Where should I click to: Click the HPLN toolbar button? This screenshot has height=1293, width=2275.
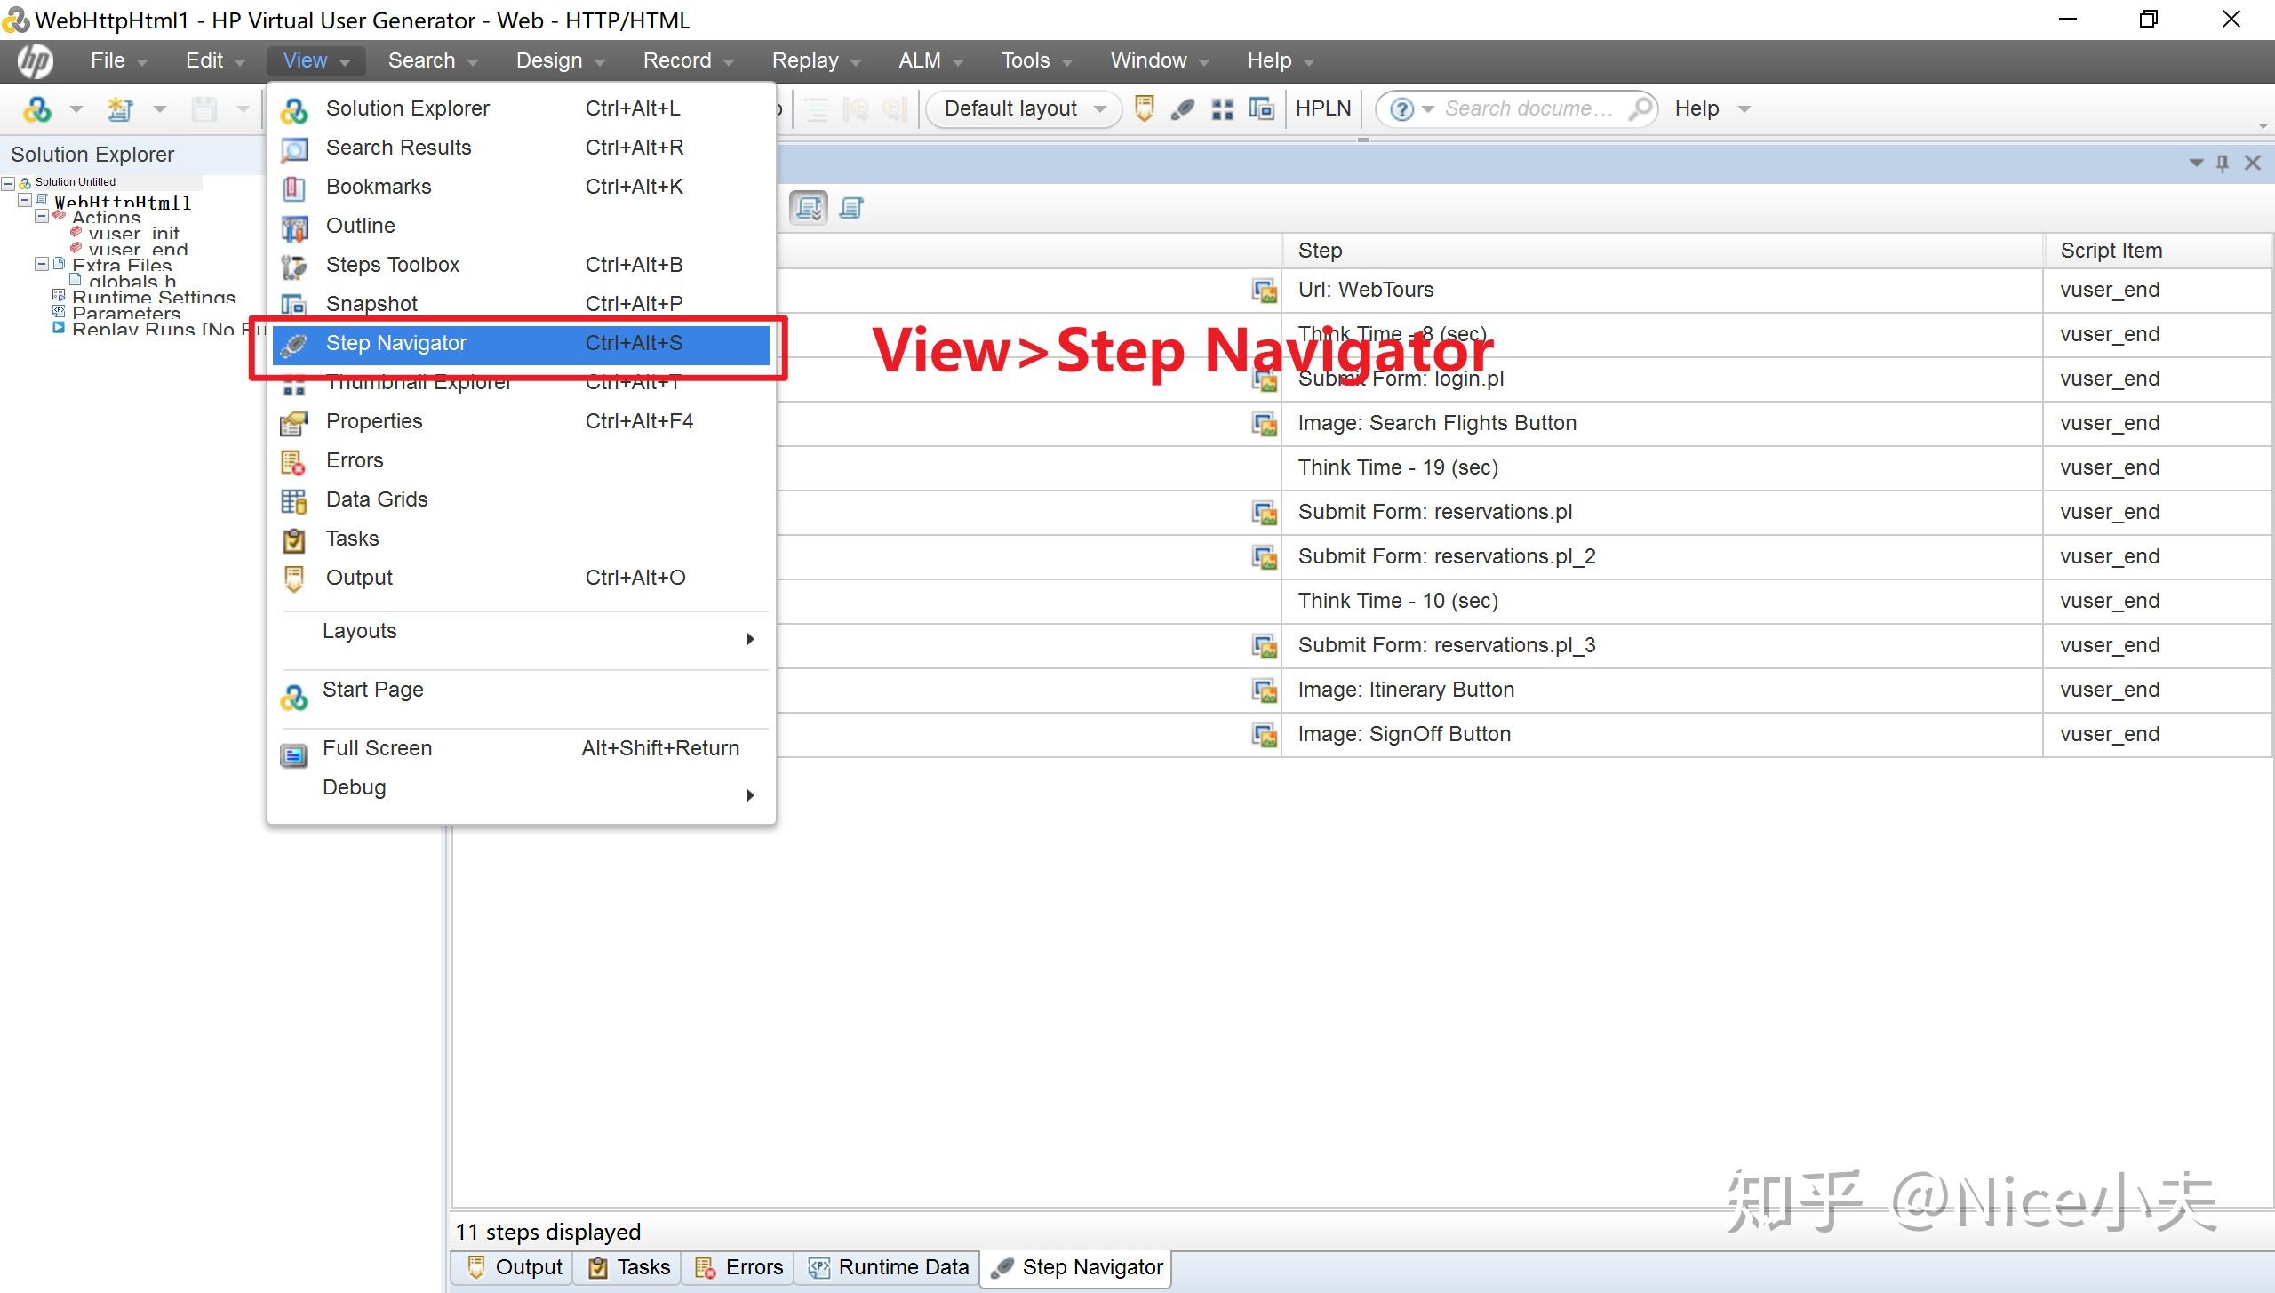click(x=1322, y=108)
